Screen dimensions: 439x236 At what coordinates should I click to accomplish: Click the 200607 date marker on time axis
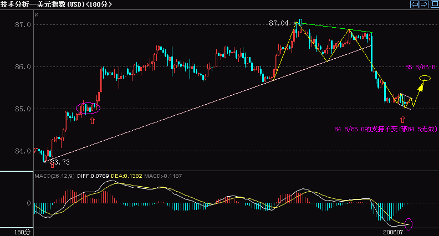pyautogui.click(x=394, y=232)
